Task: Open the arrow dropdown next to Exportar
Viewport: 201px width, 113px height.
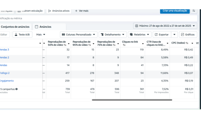Action: tap(174, 35)
